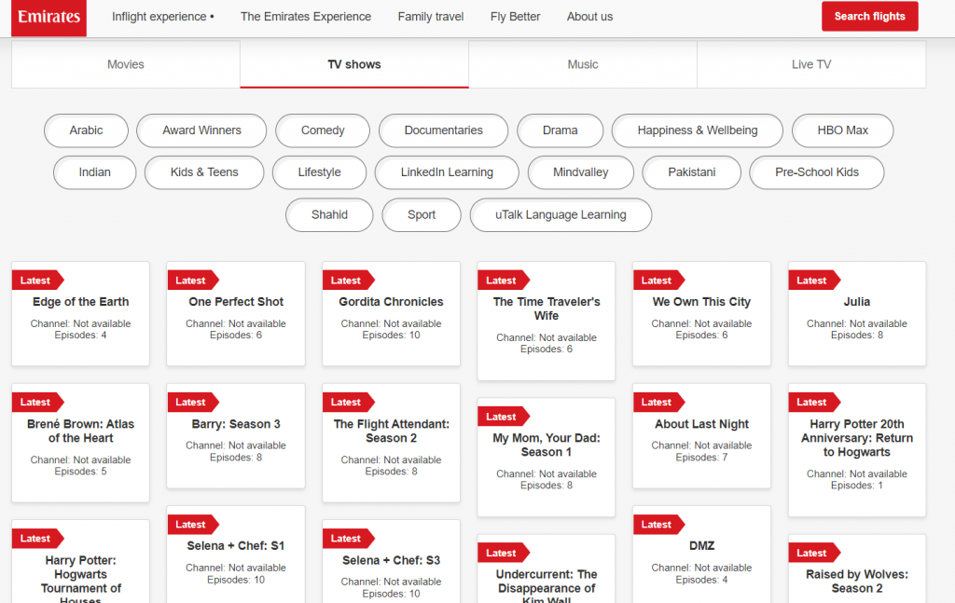Click the Latest tag on DMZ card

pos(658,525)
